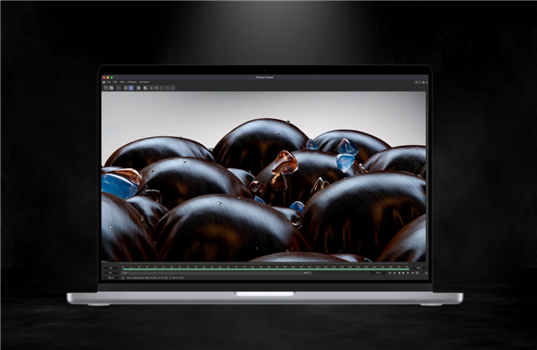Click the half-circle contrast icon

pos(138,88)
